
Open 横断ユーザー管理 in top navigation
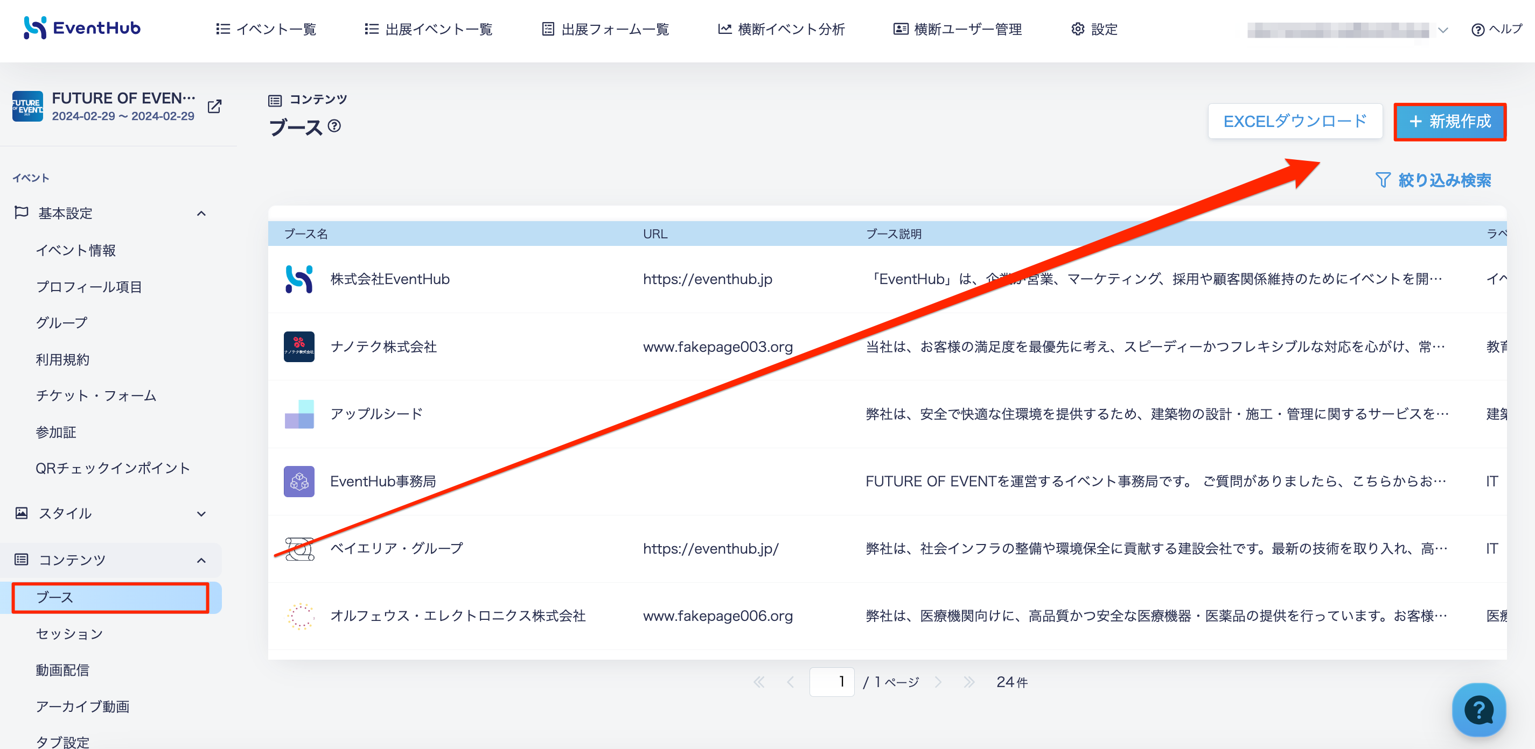pyautogui.click(x=958, y=29)
